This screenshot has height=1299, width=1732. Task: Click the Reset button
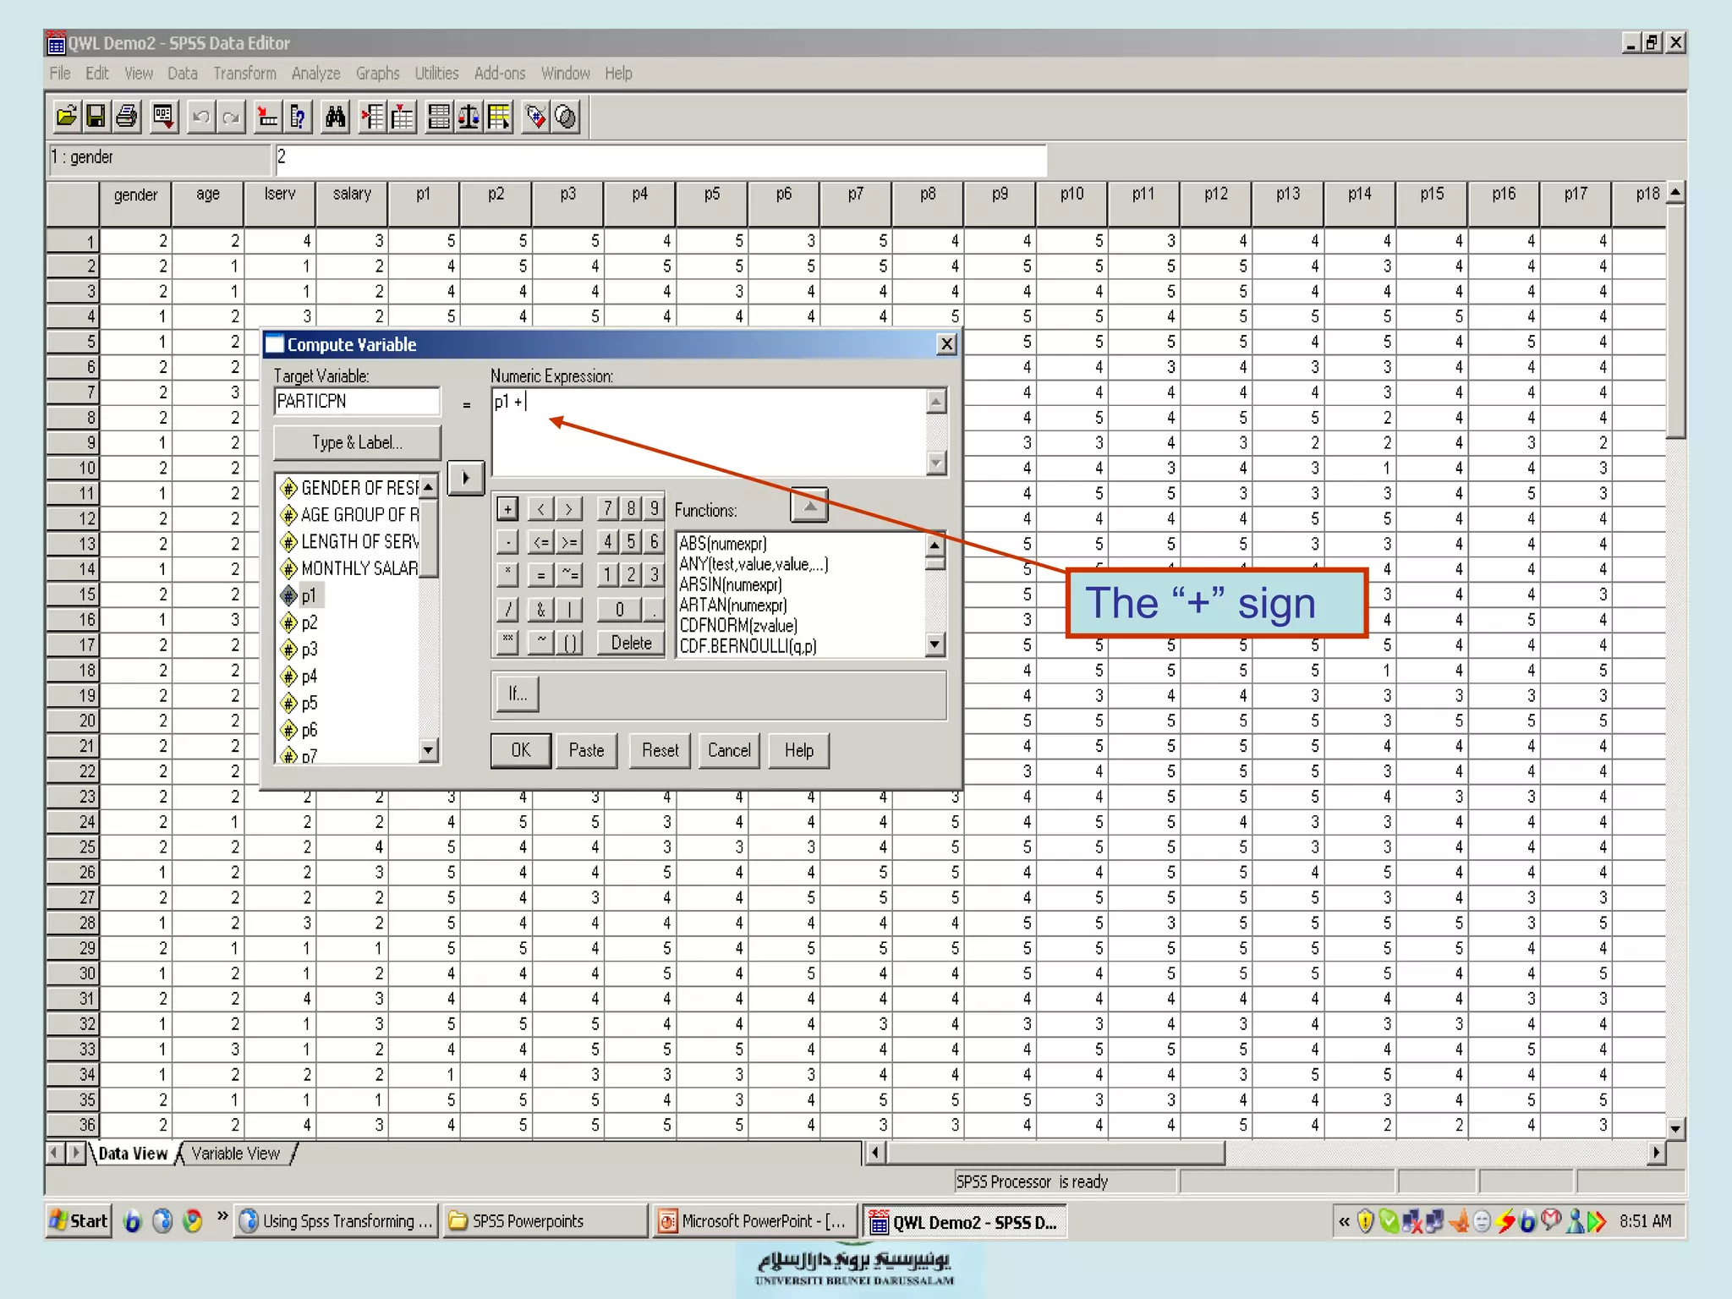(660, 750)
